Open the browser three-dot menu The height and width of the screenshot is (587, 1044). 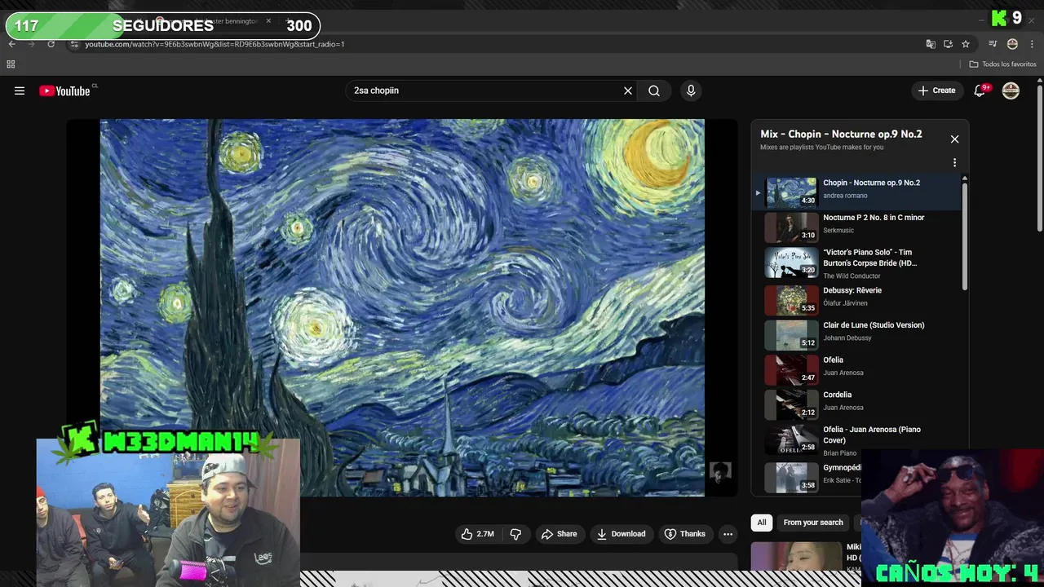[x=1033, y=44]
